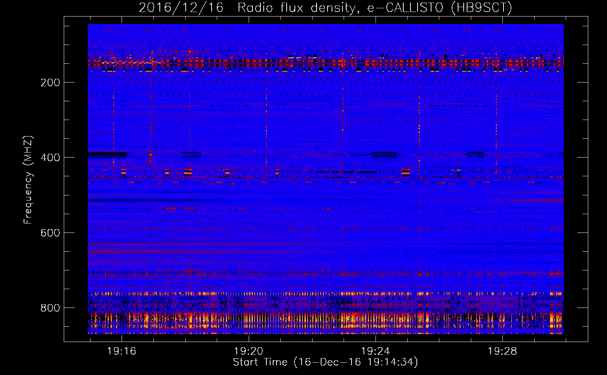Select the 600 frequency tick label
The height and width of the screenshot is (375, 607).
pyautogui.click(x=50, y=233)
